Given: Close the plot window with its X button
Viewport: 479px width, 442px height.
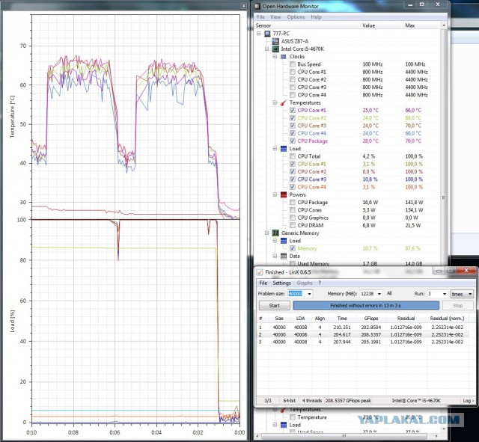Looking at the screenshot, I should (x=243, y=6).
